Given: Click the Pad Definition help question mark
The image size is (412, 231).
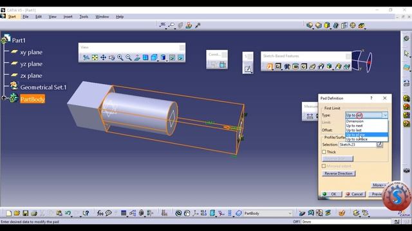Looking at the screenshot, I should (371, 98).
